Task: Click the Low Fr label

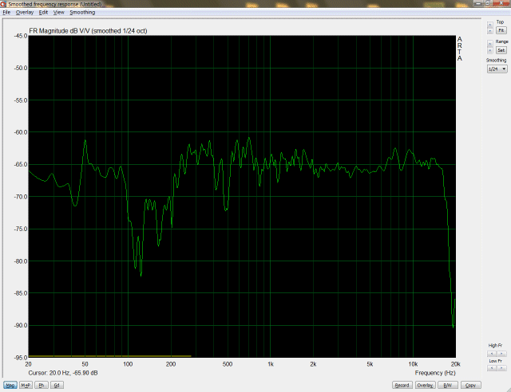Action: tap(495, 361)
